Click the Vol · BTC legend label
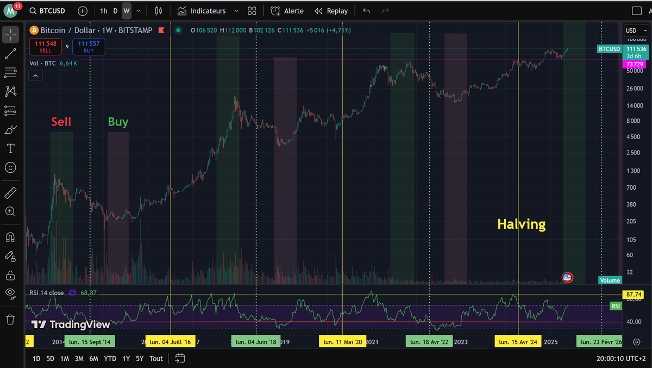The width and height of the screenshot is (652, 368). pyautogui.click(x=43, y=64)
